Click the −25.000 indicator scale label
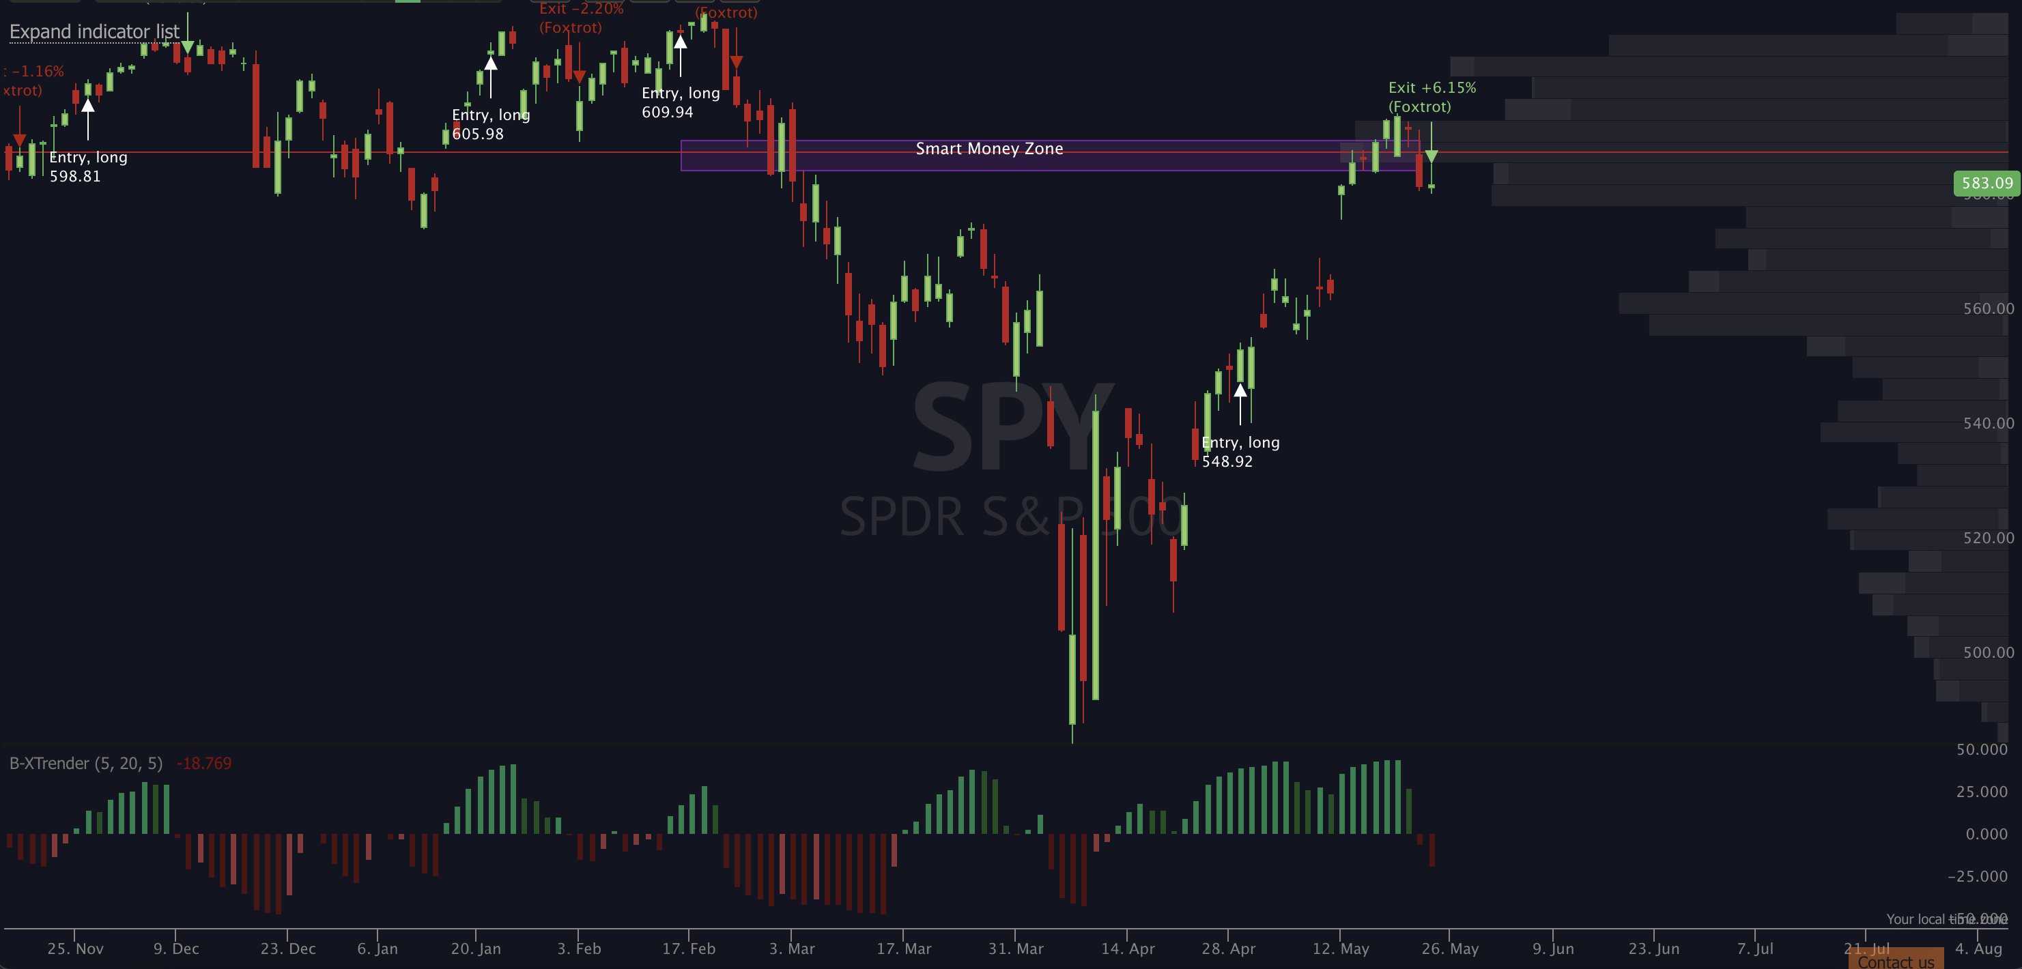The height and width of the screenshot is (969, 2022). pyautogui.click(x=1978, y=876)
